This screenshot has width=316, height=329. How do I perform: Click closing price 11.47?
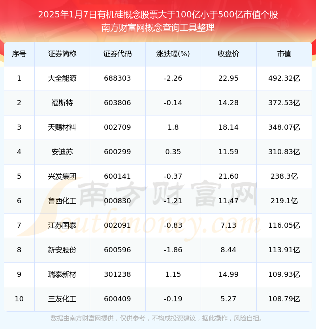(228, 201)
